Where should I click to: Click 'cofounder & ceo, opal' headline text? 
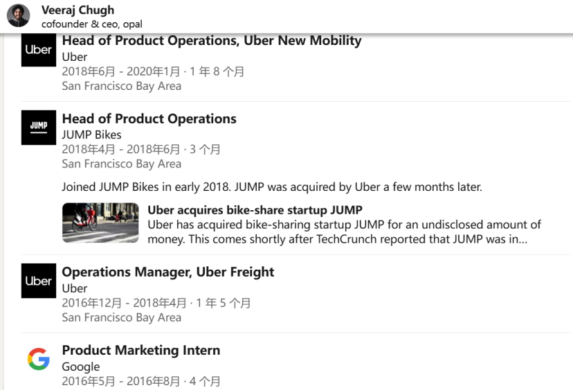(91, 24)
